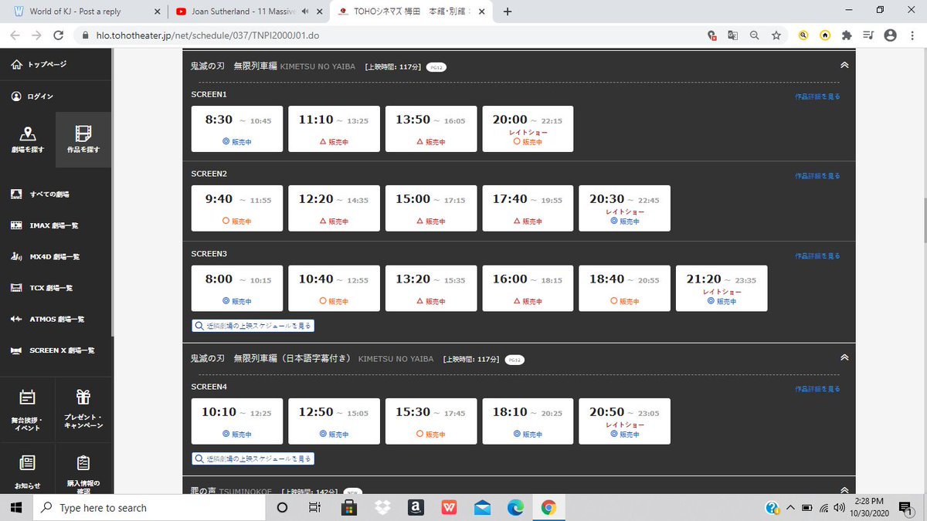Screen dimensions: 927x521
Task: Click nearby theaters schedule button under SCREEN4
Action: click(x=253, y=458)
